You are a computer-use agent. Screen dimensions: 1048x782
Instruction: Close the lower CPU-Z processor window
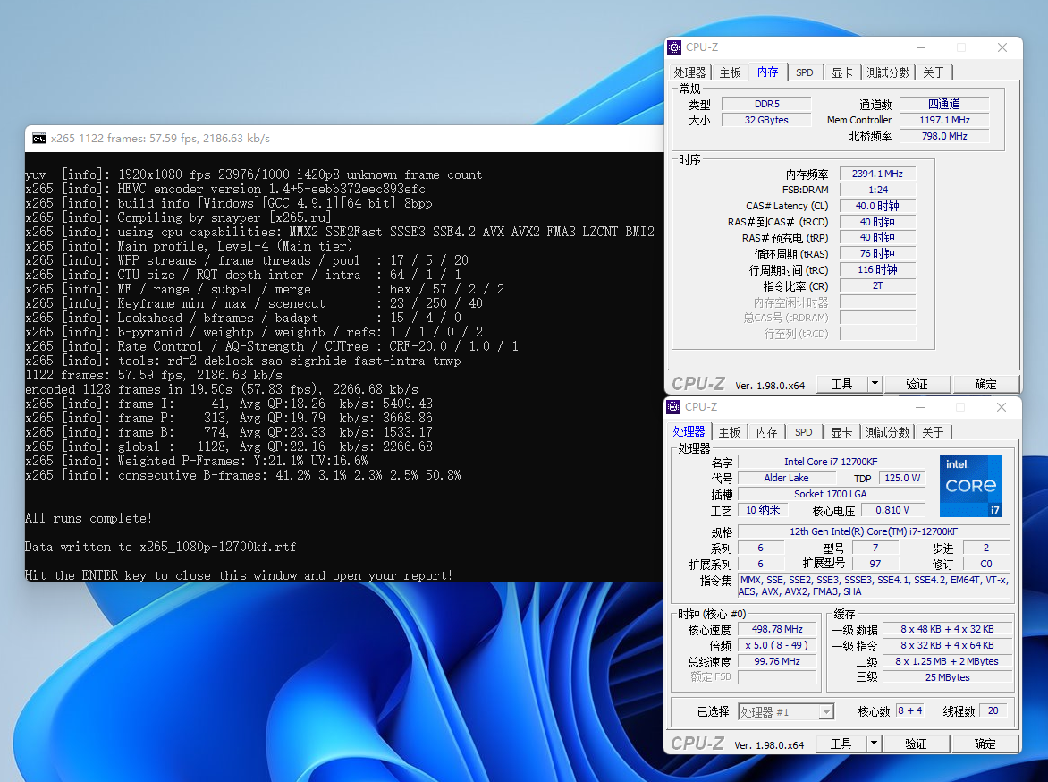pyautogui.click(x=1002, y=407)
